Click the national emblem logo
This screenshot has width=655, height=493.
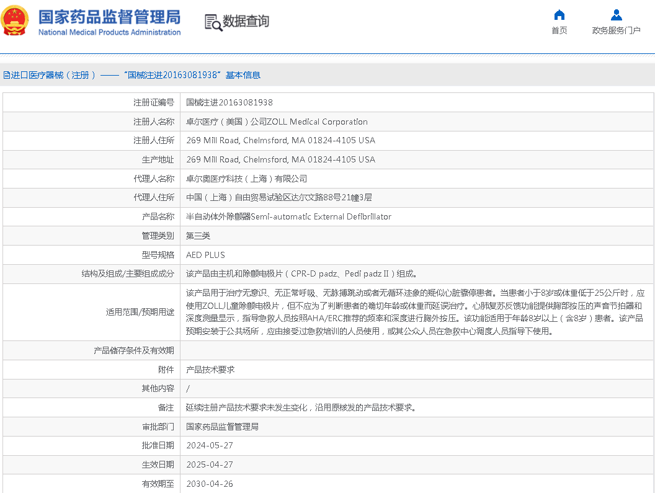point(15,20)
